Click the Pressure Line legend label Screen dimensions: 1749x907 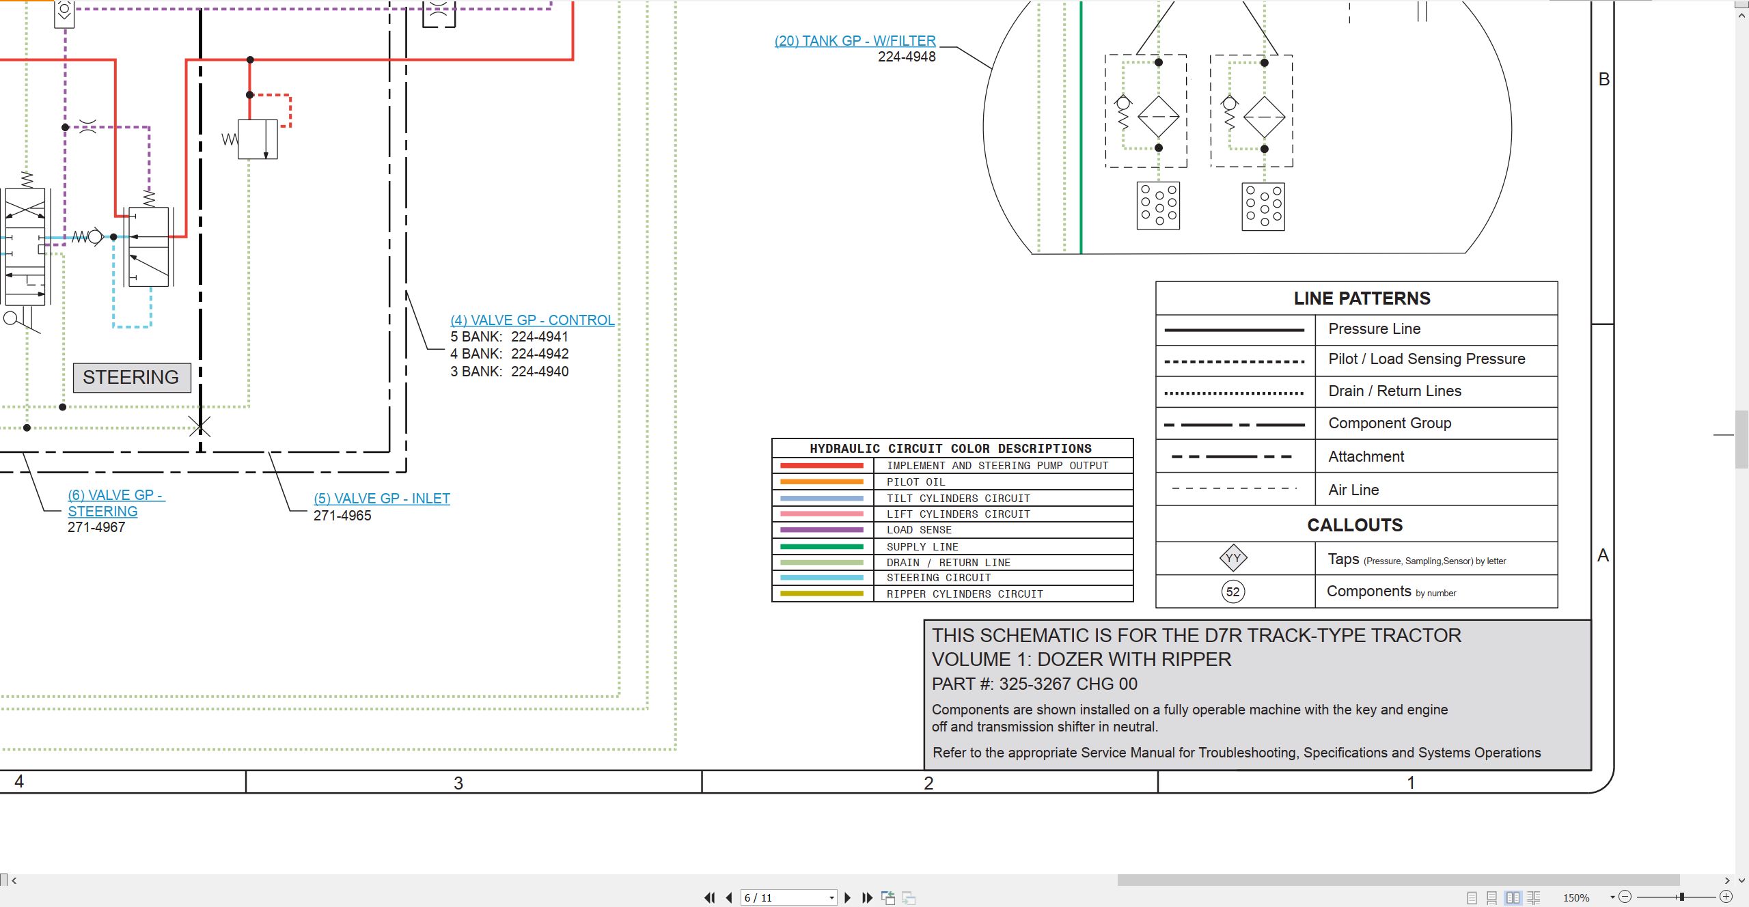coord(1374,329)
